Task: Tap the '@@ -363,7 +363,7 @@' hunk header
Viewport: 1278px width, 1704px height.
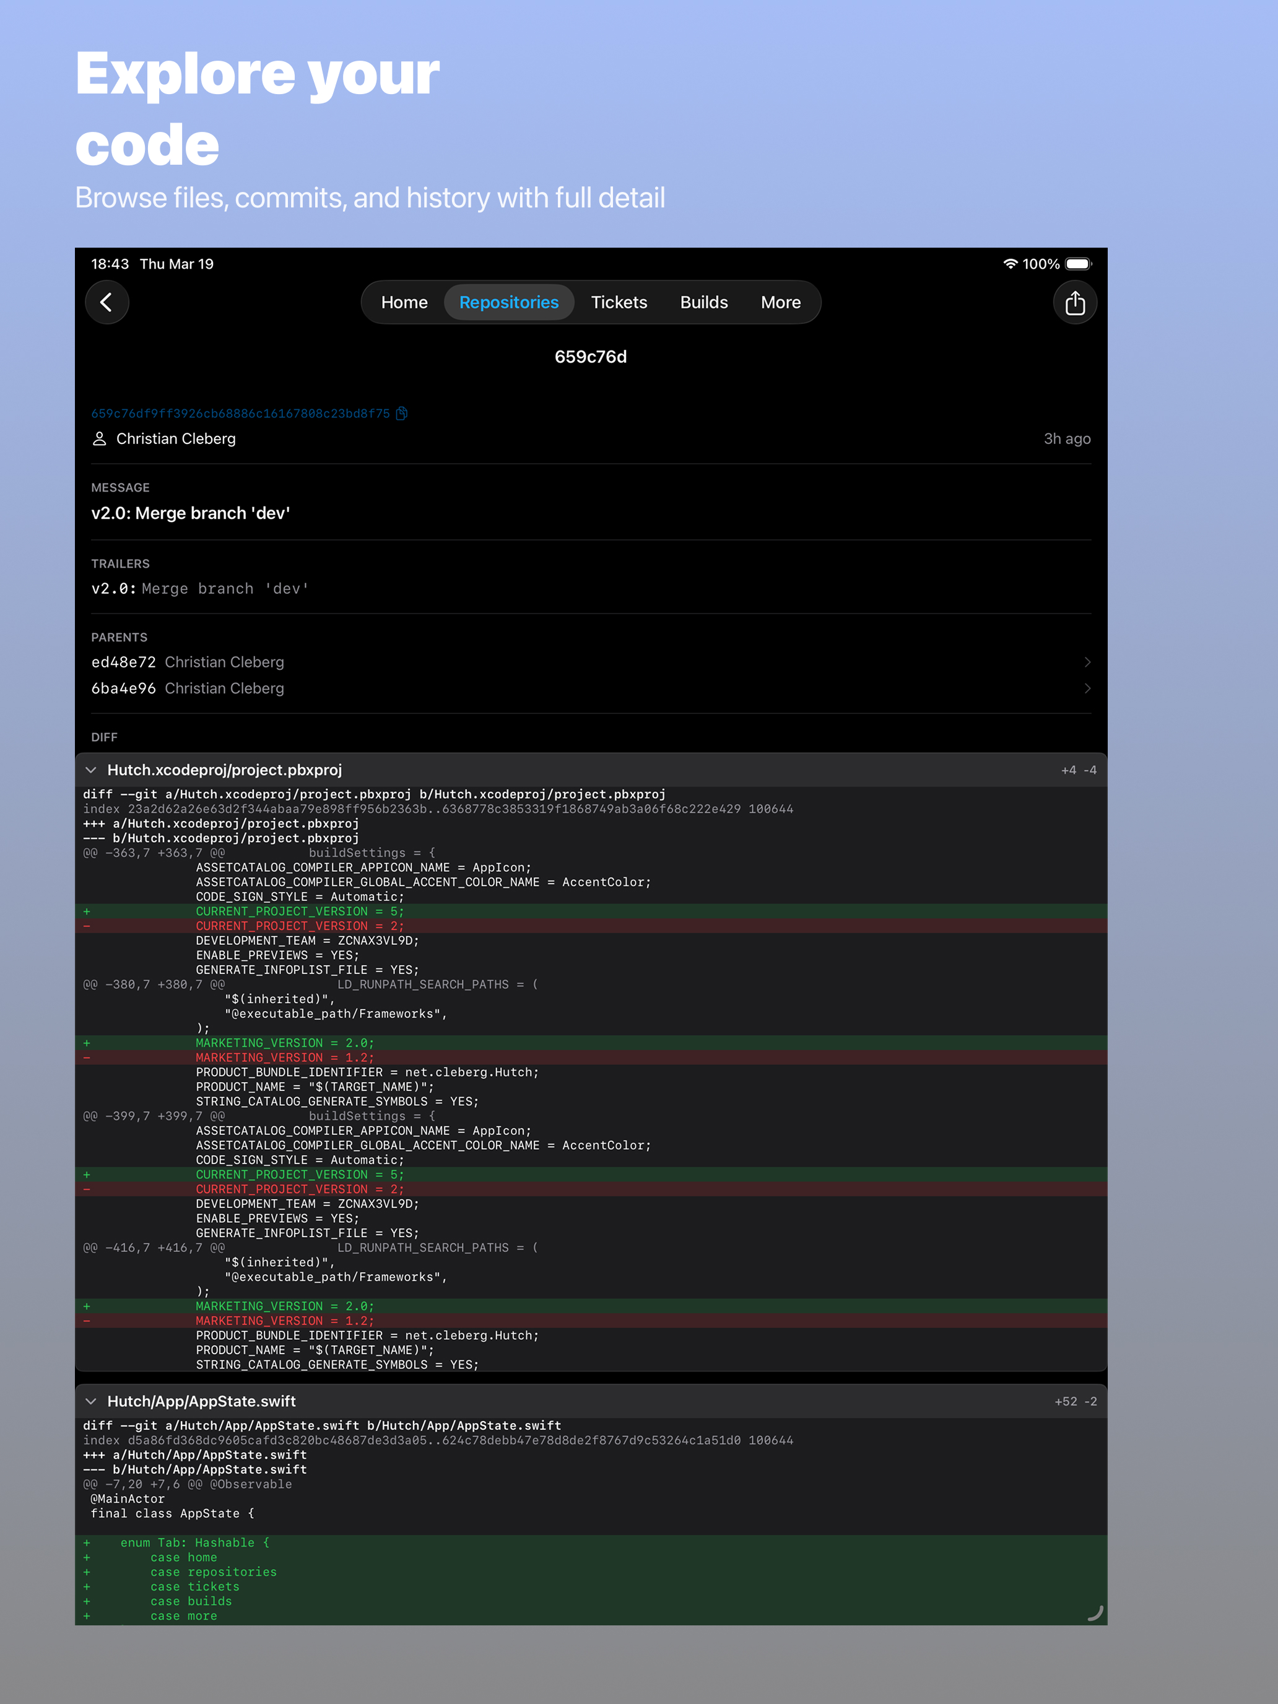Action: pyautogui.click(x=154, y=853)
